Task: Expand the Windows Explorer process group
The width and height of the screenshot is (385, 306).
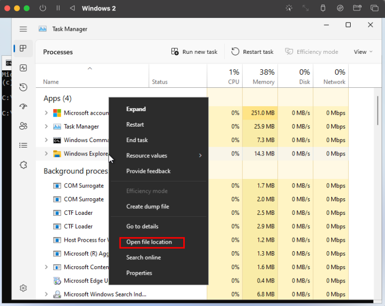Action: pyautogui.click(x=46, y=153)
